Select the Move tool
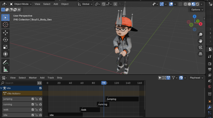Image resolution: width=213 pixels, height=118 pixels. pos(6,33)
